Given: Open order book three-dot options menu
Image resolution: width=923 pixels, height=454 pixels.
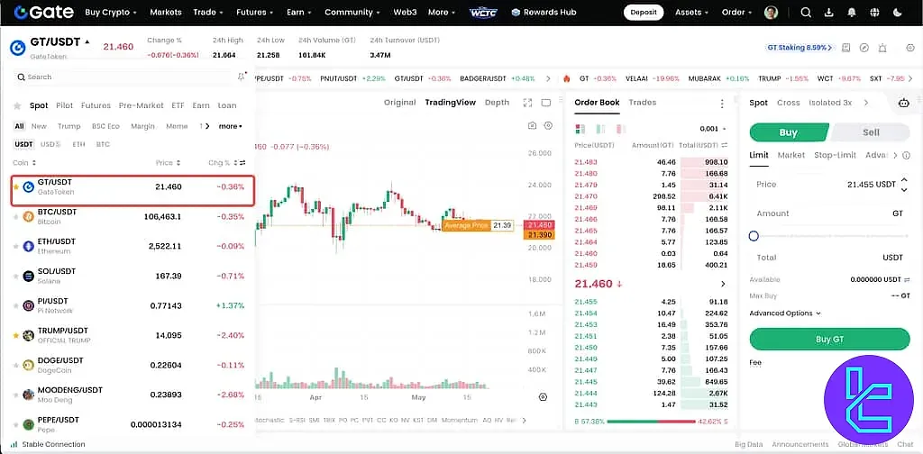Looking at the screenshot, I should 722,104.
